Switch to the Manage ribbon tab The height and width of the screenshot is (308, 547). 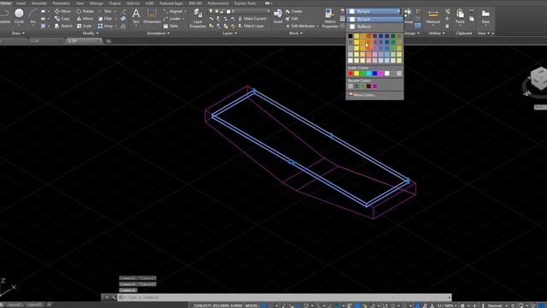(x=97, y=3)
